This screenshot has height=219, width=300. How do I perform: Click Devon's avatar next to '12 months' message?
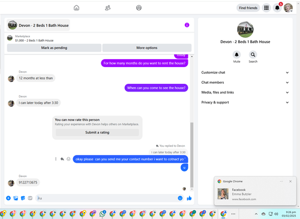click(x=11, y=78)
